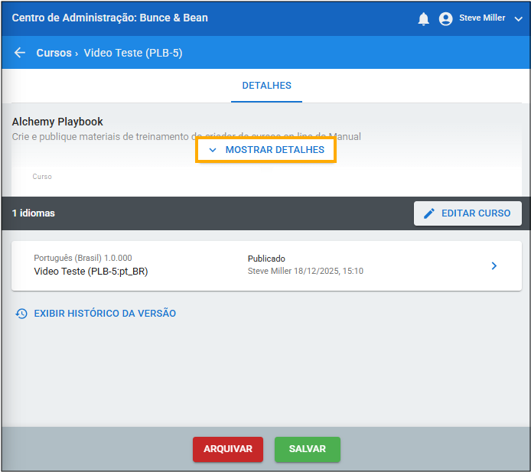Open EXIBIR HISTÓRICO DA VERSÃO link
Image resolution: width=531 pixels, height=472 pixels.
[105, 314]
